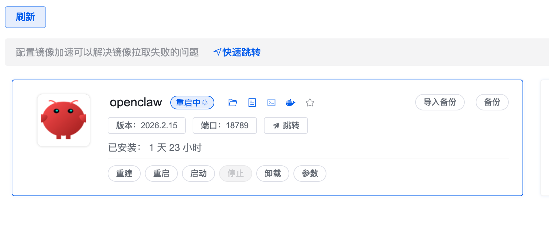Click the 备份 backup button
The width and height of the screenshot is (549, 238).
pos(492,102)
